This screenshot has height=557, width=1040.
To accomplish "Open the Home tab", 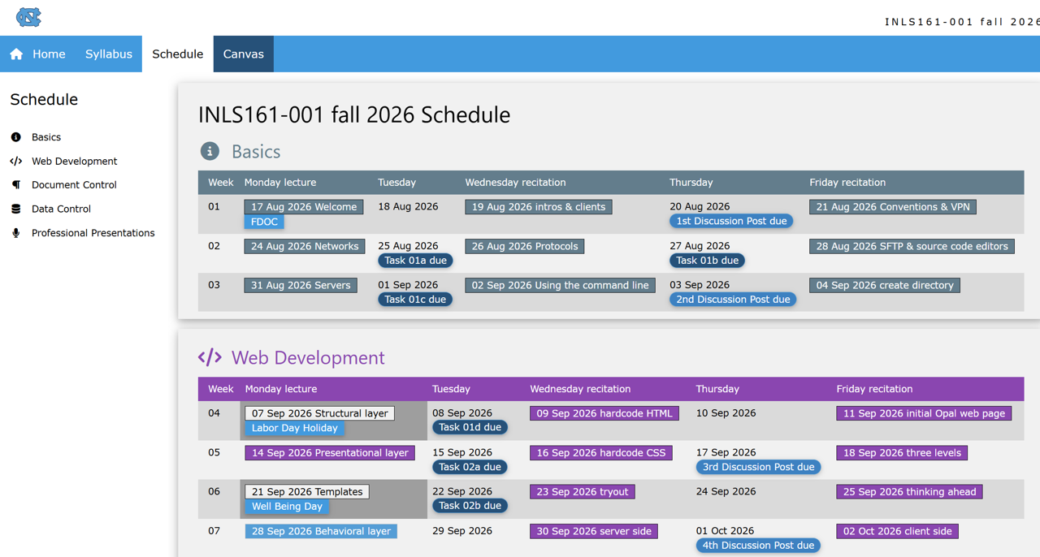I will click(37, 54).
